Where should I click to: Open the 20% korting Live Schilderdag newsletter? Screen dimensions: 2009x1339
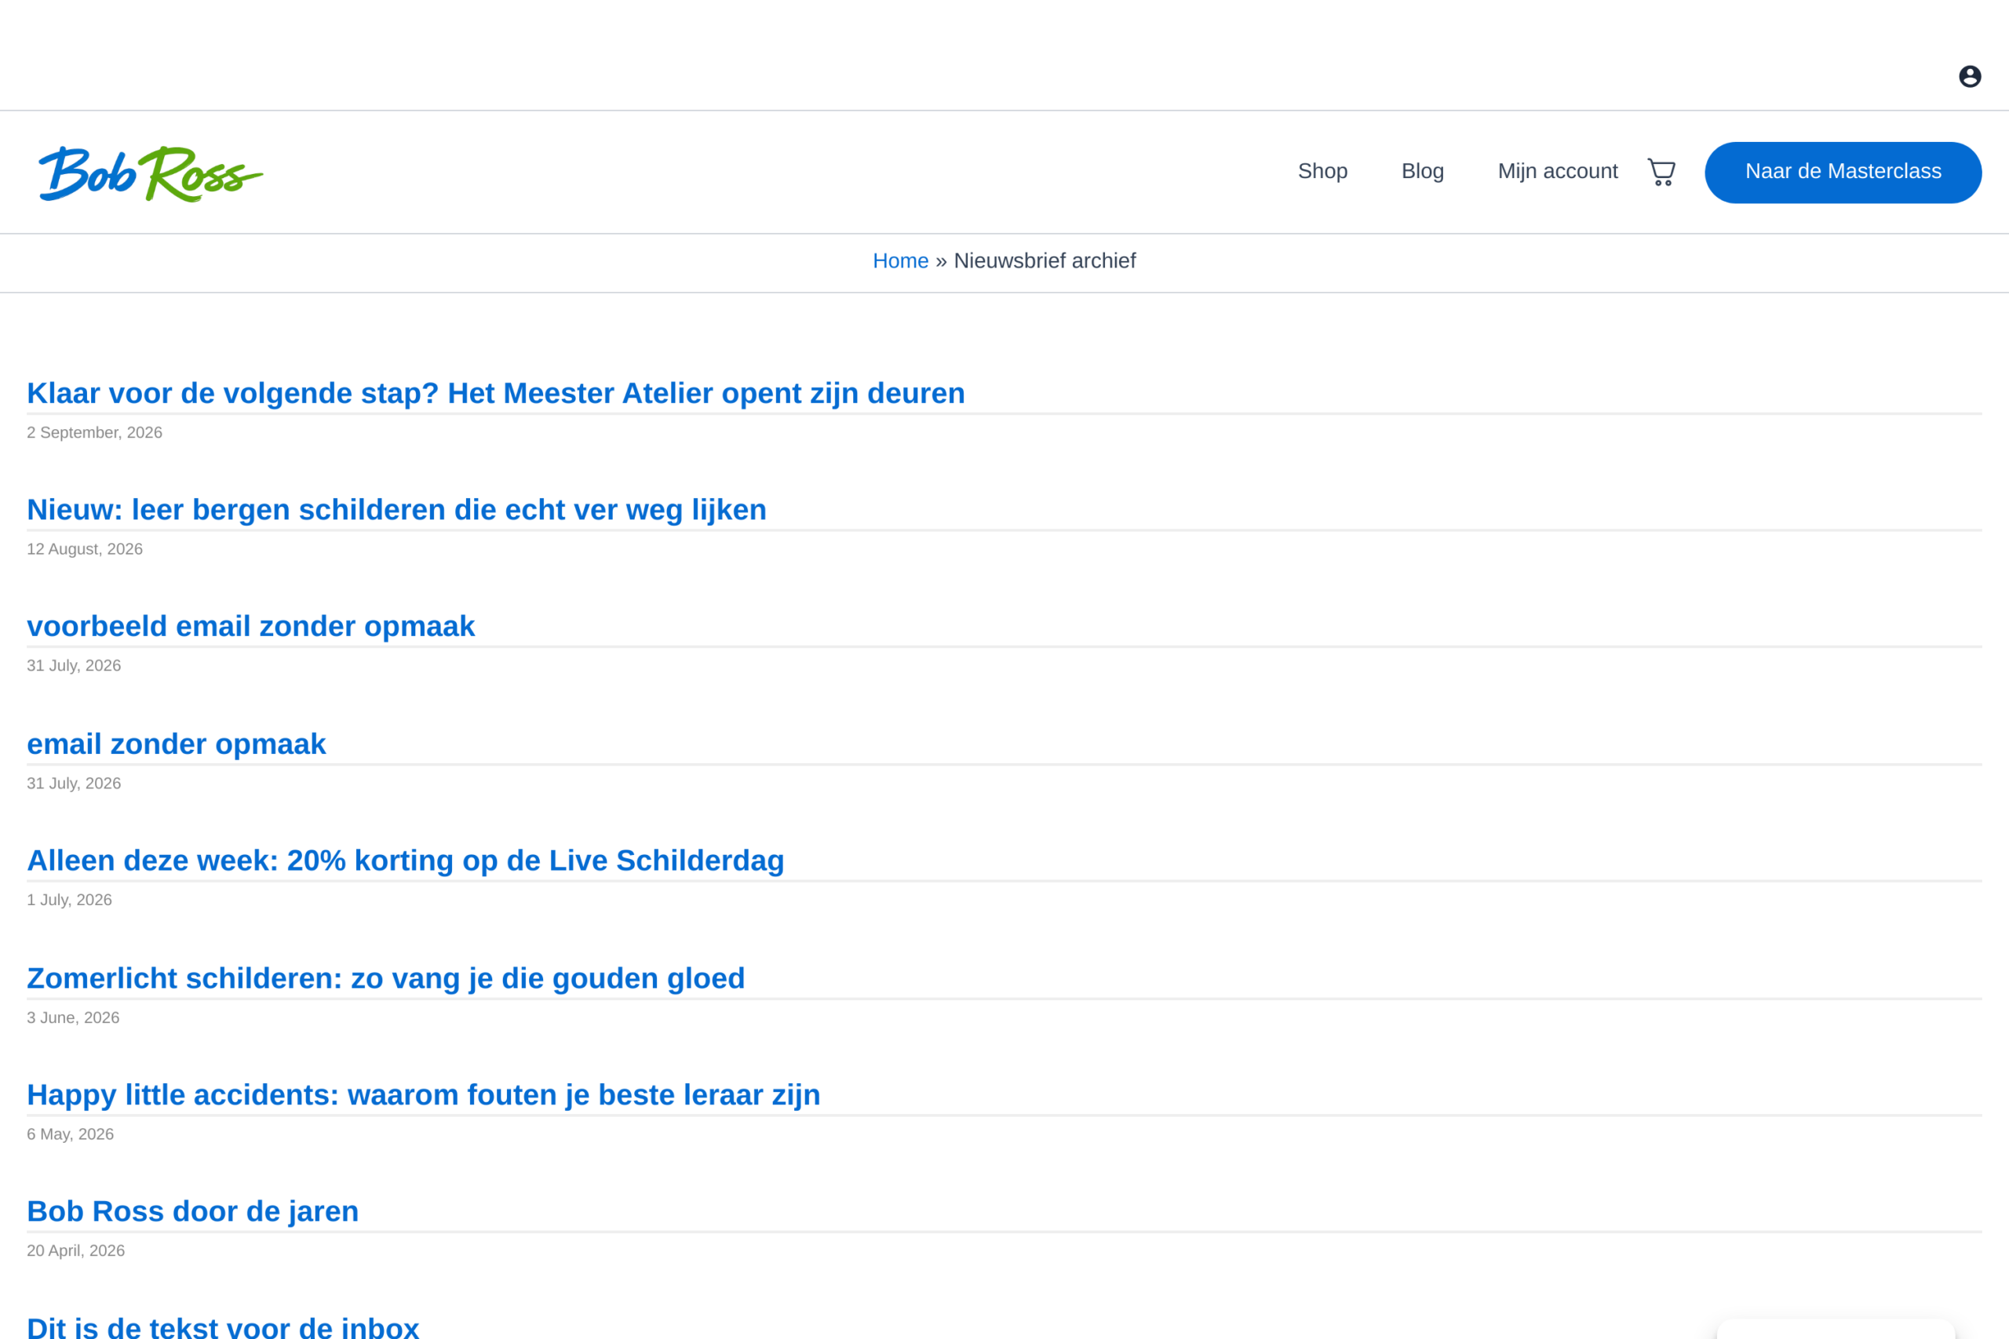tap(405, 861)
